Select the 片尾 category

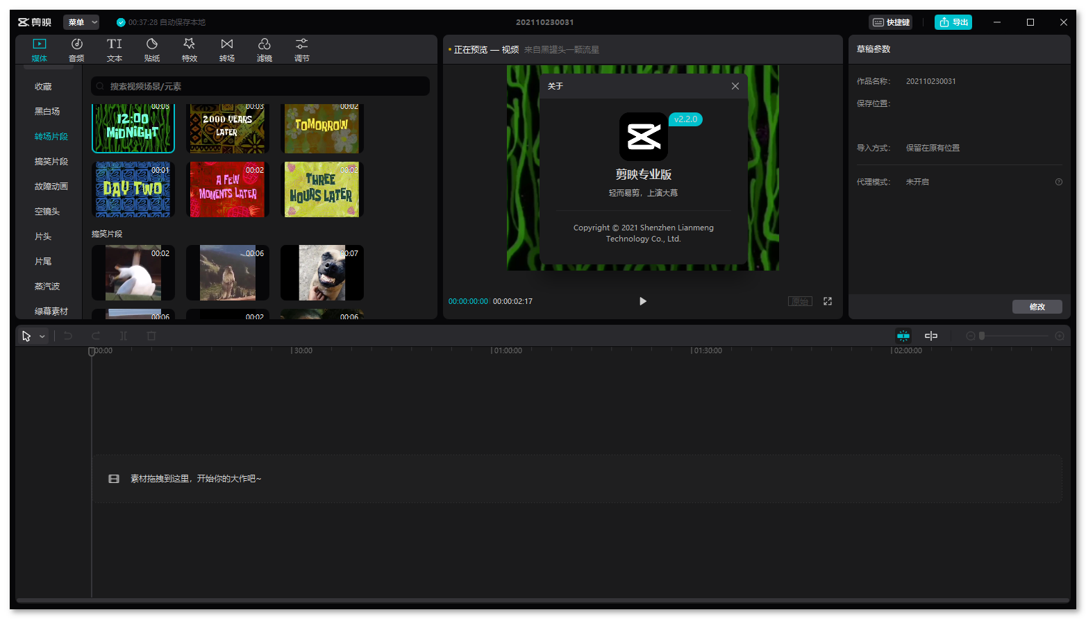[43, 262]
